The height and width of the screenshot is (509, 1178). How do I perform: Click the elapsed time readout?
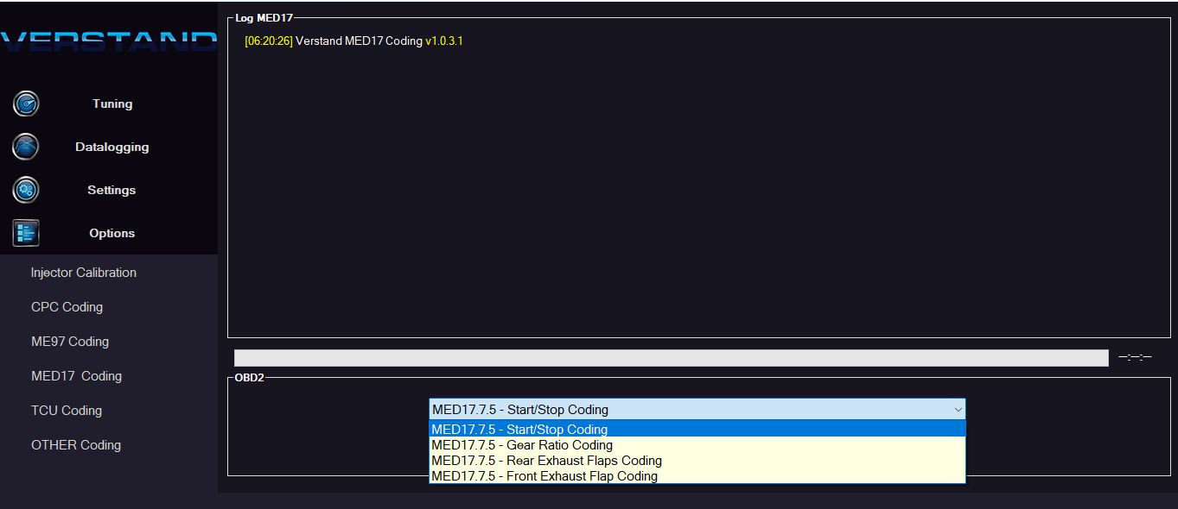(1135, 357)
